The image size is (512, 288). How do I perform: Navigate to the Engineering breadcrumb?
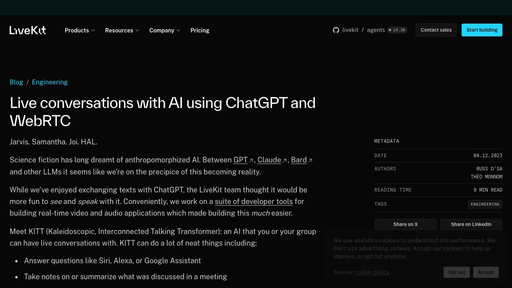pos(50,82)
